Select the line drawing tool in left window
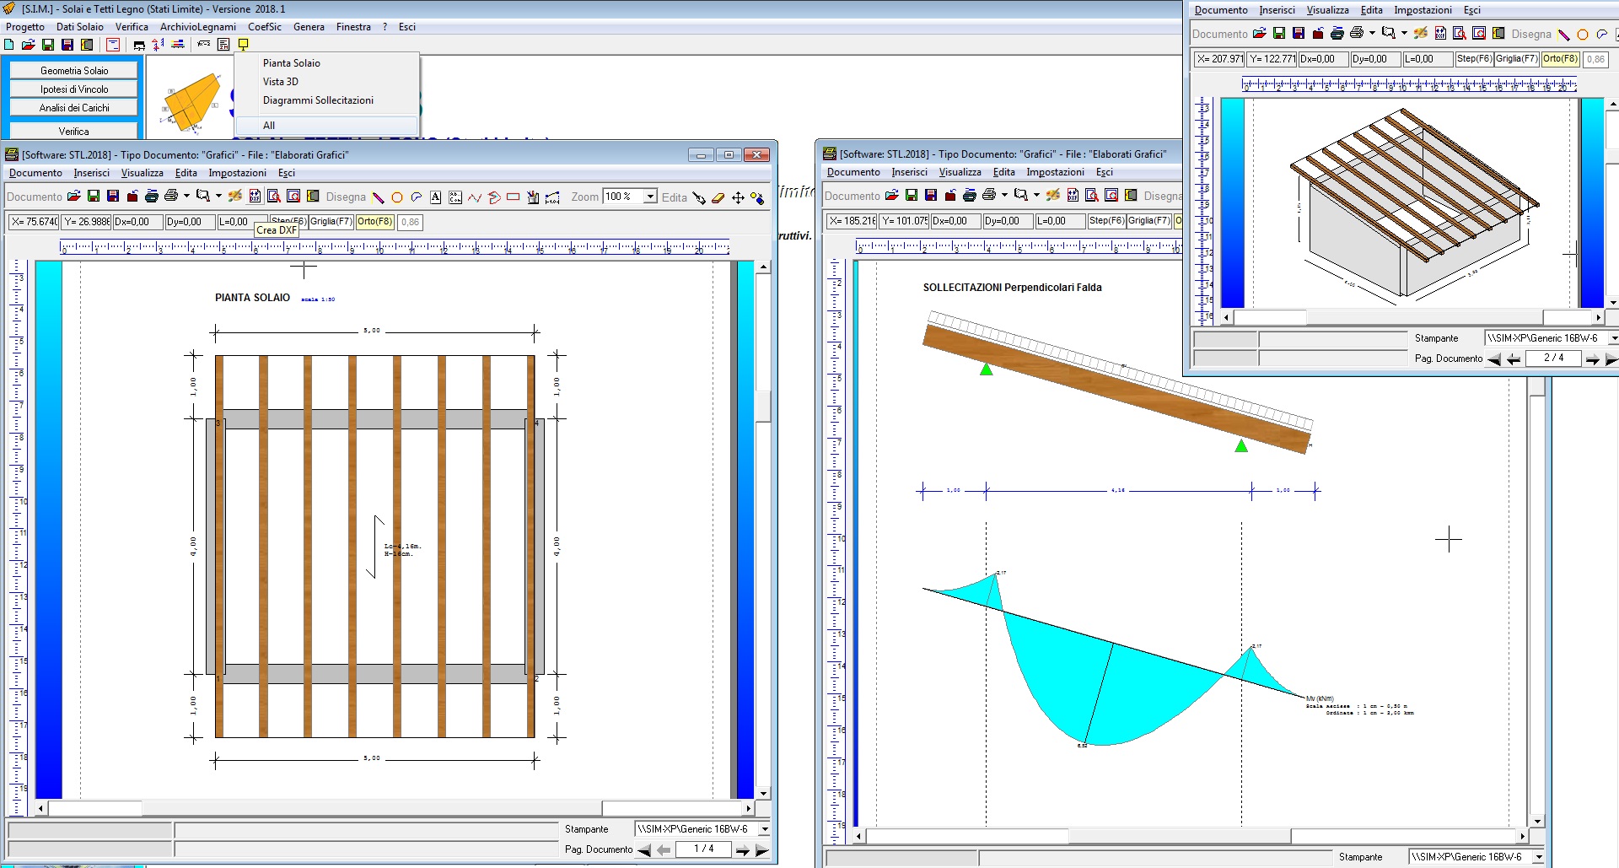 379,197
